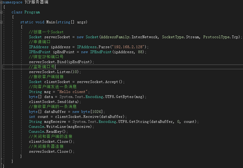Collapse the class Program block
This screenshot has height=168, width=243.
1,12
